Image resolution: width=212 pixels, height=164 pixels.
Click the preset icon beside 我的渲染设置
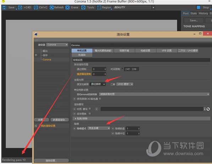coord(36,126)
